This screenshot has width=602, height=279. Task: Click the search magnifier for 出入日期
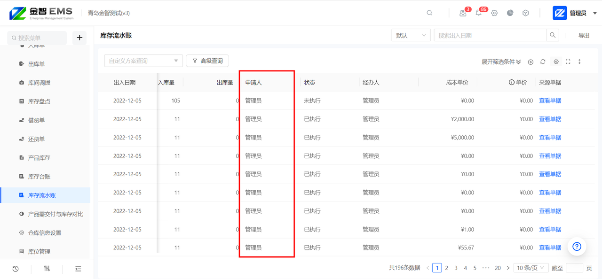(553, 35)
